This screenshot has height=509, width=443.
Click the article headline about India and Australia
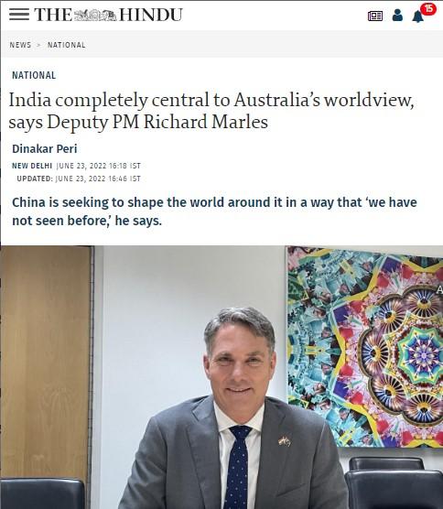click(211, 111)
